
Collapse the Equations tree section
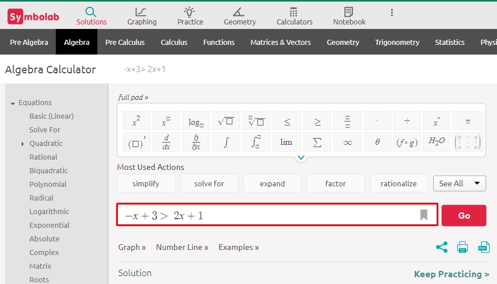pyautogui.click(x=13, y=103)
